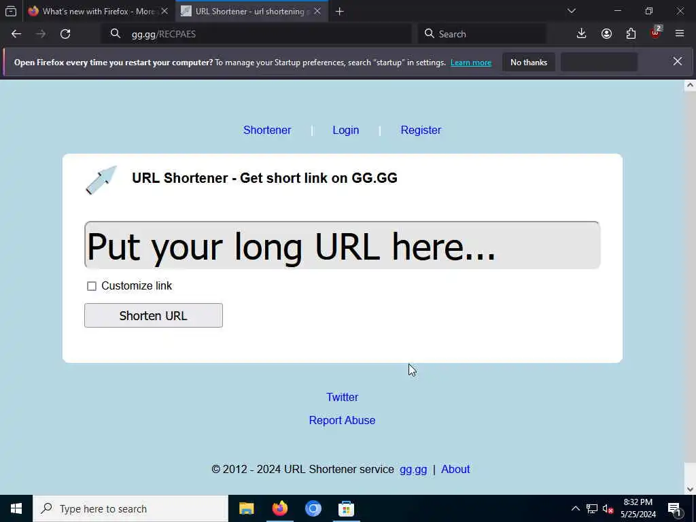The width and height of the screenshot is (696, 522).
Task: Click the long URL input field
Action: point(343,245)
